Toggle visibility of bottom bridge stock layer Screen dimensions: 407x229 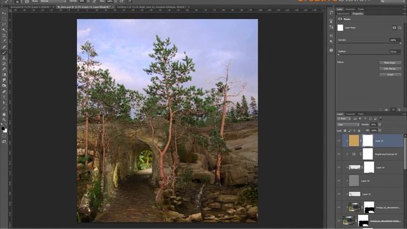[x=339, y=221]
